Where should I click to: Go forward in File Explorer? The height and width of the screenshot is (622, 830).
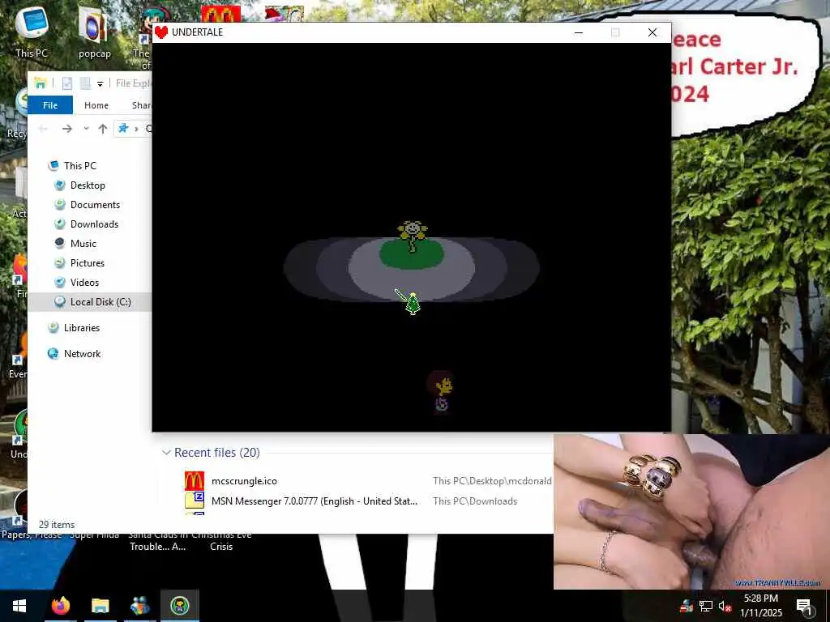[x=66, y=129]
